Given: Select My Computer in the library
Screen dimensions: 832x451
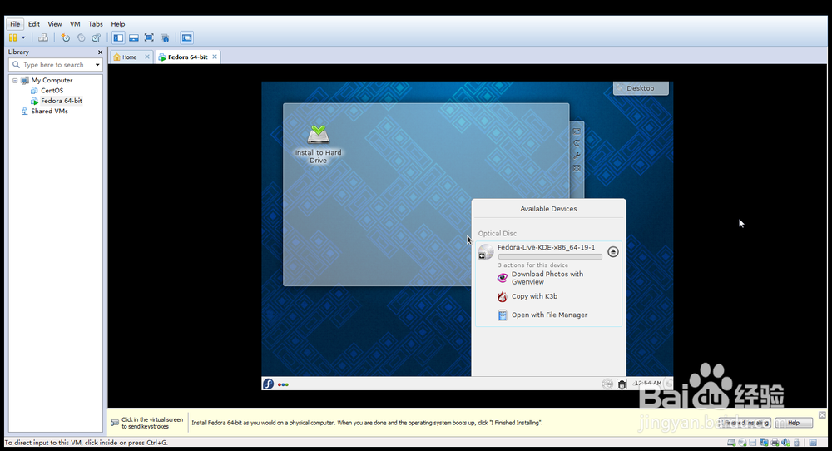Looking at the screenshot, I should 52,80.
